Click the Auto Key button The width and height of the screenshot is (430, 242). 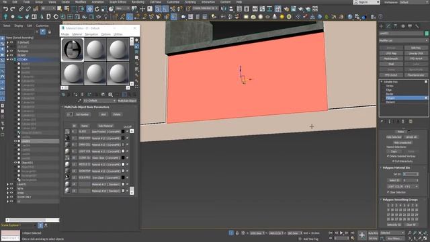coord(373,233)
